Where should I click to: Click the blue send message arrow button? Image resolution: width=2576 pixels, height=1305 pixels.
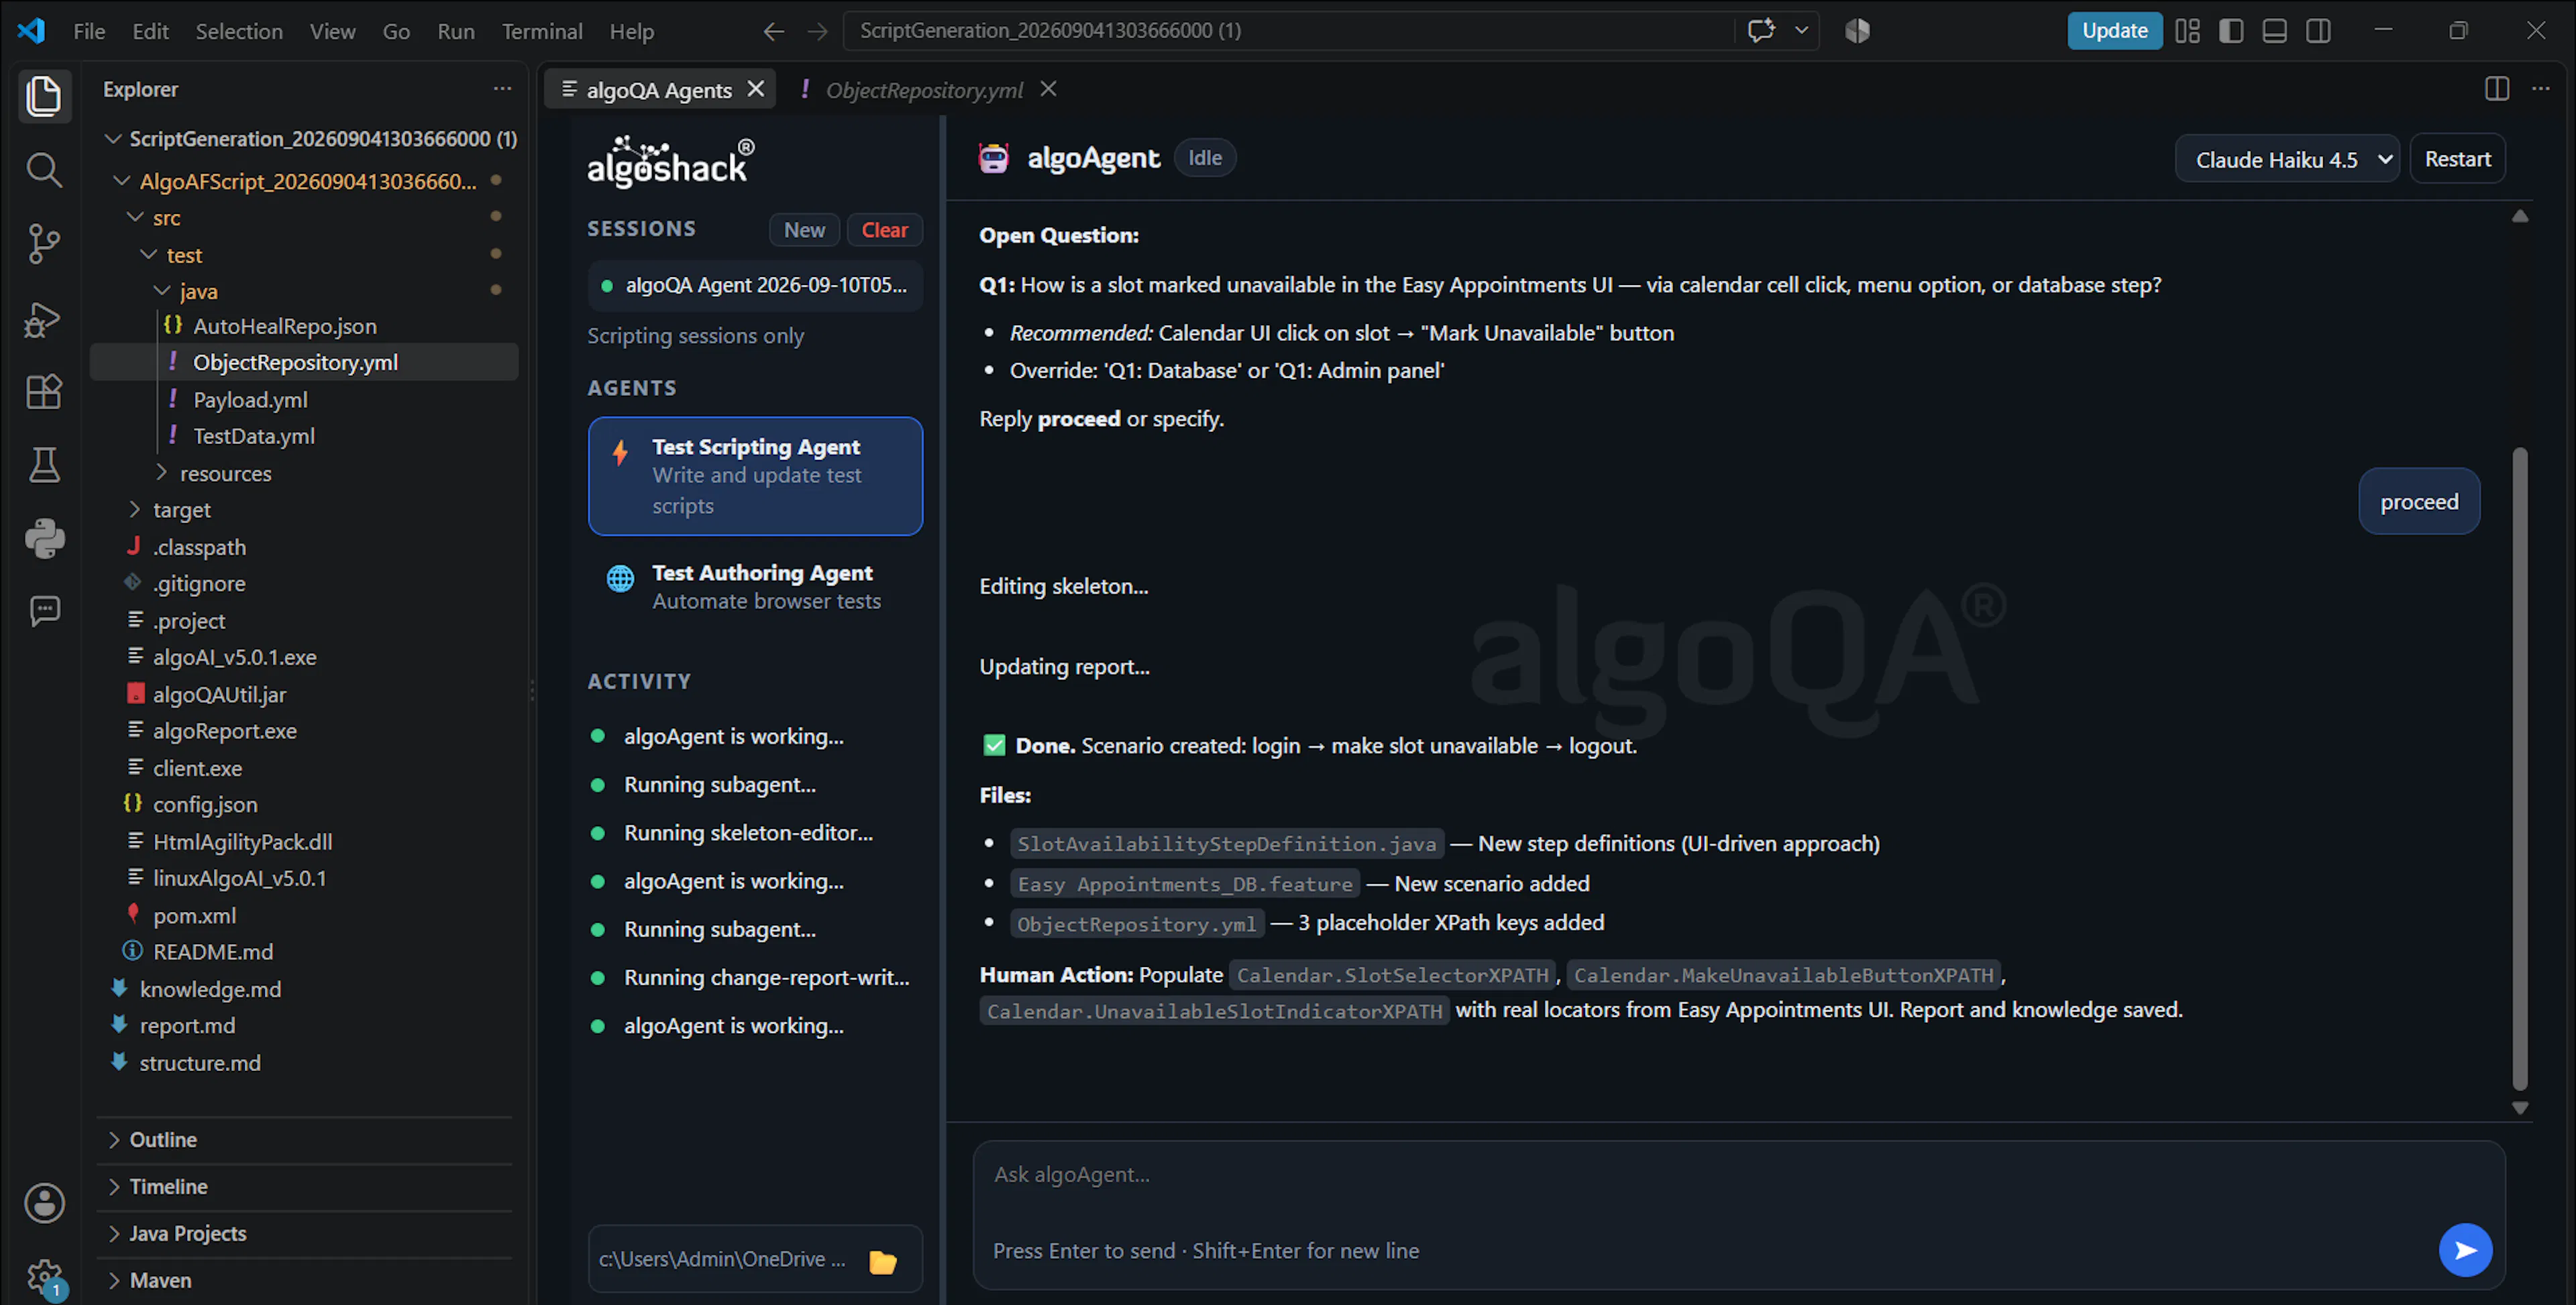click(x=2465, y=1250)
